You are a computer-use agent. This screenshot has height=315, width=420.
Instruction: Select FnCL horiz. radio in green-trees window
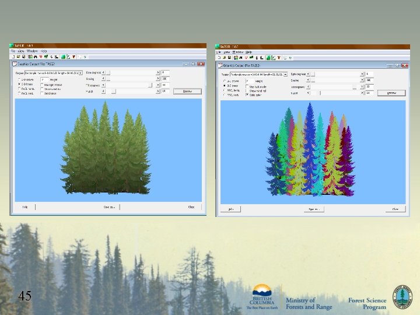19,89
